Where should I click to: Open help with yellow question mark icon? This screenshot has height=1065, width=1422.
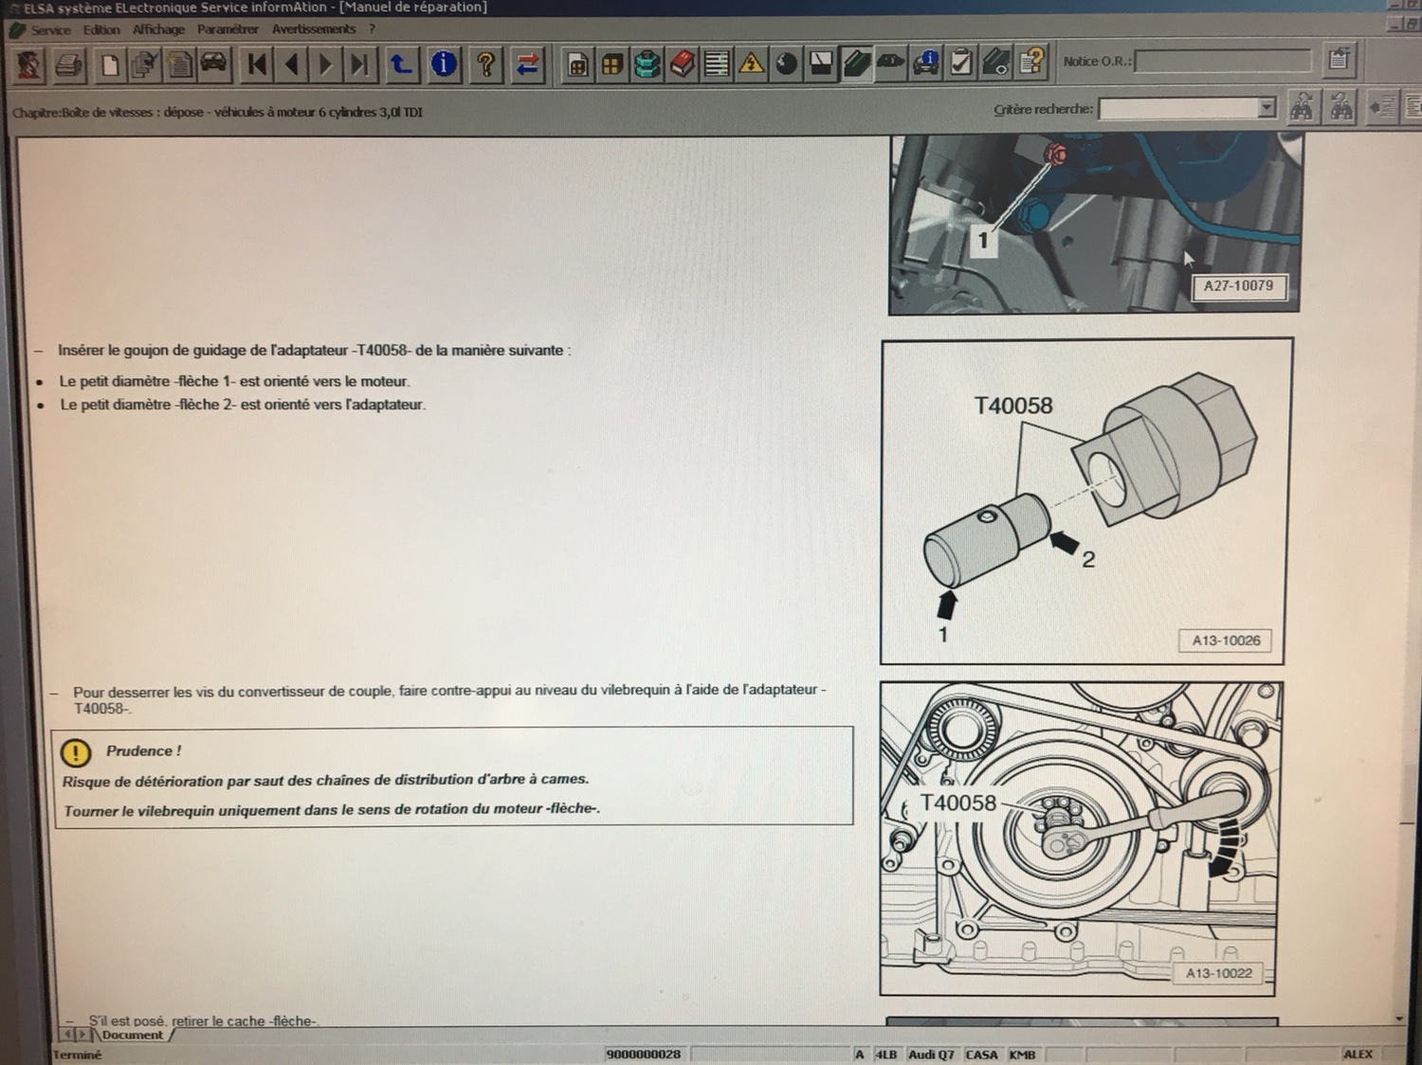point(485,64)
